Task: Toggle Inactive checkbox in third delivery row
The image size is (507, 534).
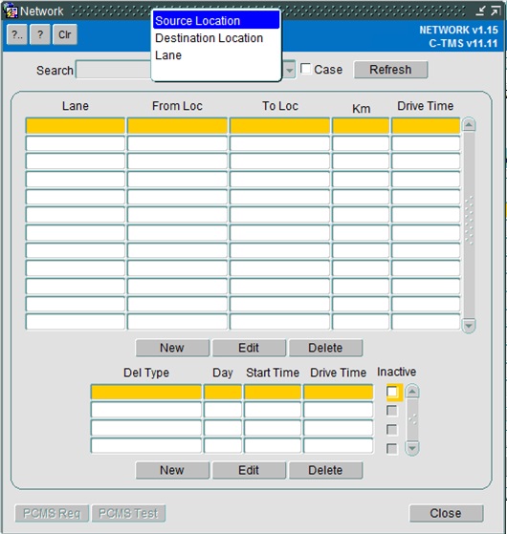Action: pyautogui.click(x=392, y=430)
